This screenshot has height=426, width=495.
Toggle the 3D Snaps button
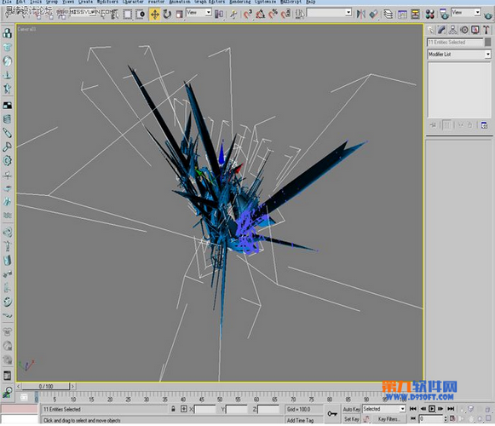click(x=247, y=14)
